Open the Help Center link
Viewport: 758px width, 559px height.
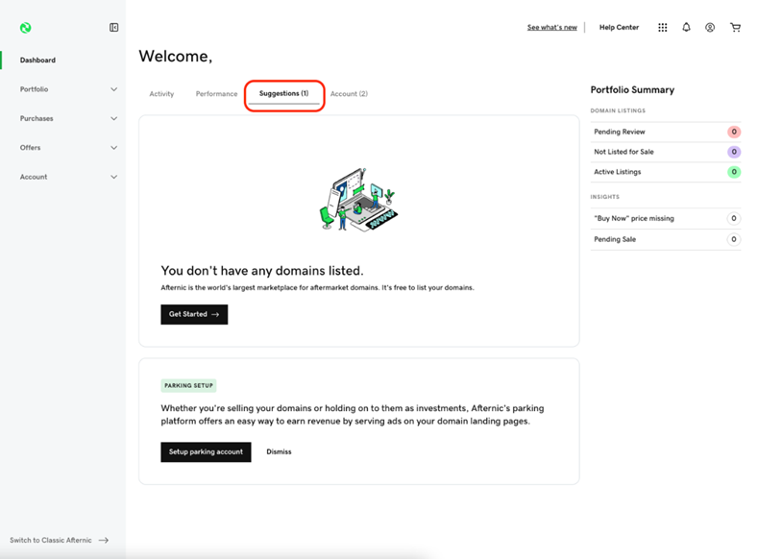(x=619, y=28)
